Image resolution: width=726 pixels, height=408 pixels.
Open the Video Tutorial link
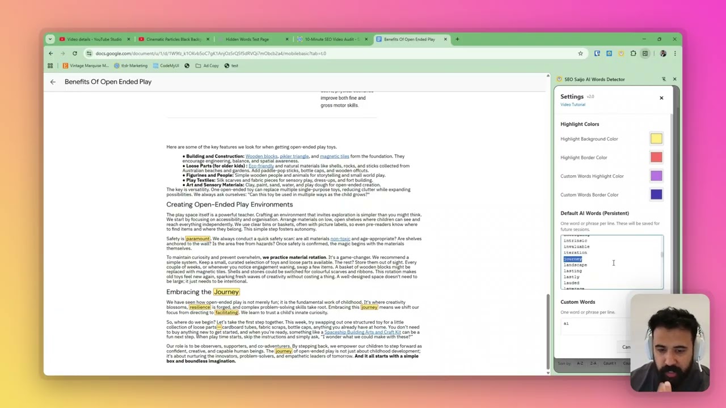tap(573, 105)
